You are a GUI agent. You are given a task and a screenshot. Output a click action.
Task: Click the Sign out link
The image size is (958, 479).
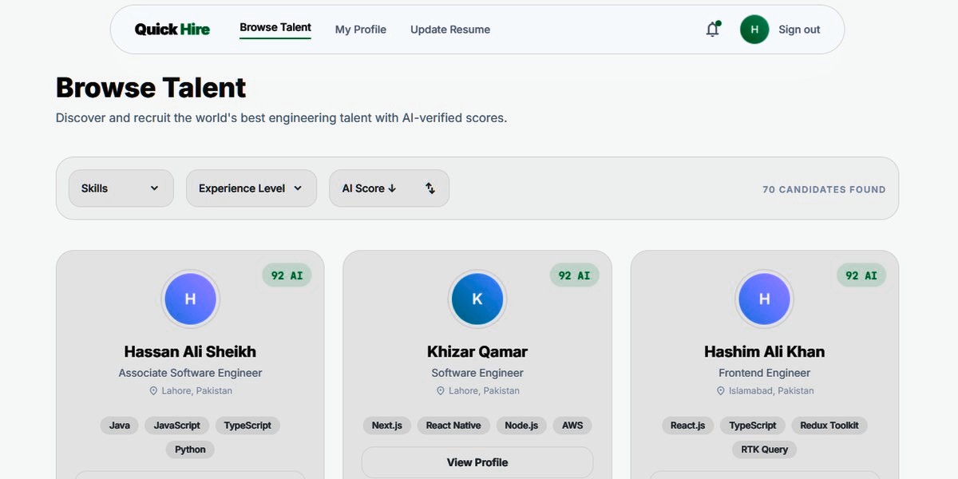(x=799, y=30)
